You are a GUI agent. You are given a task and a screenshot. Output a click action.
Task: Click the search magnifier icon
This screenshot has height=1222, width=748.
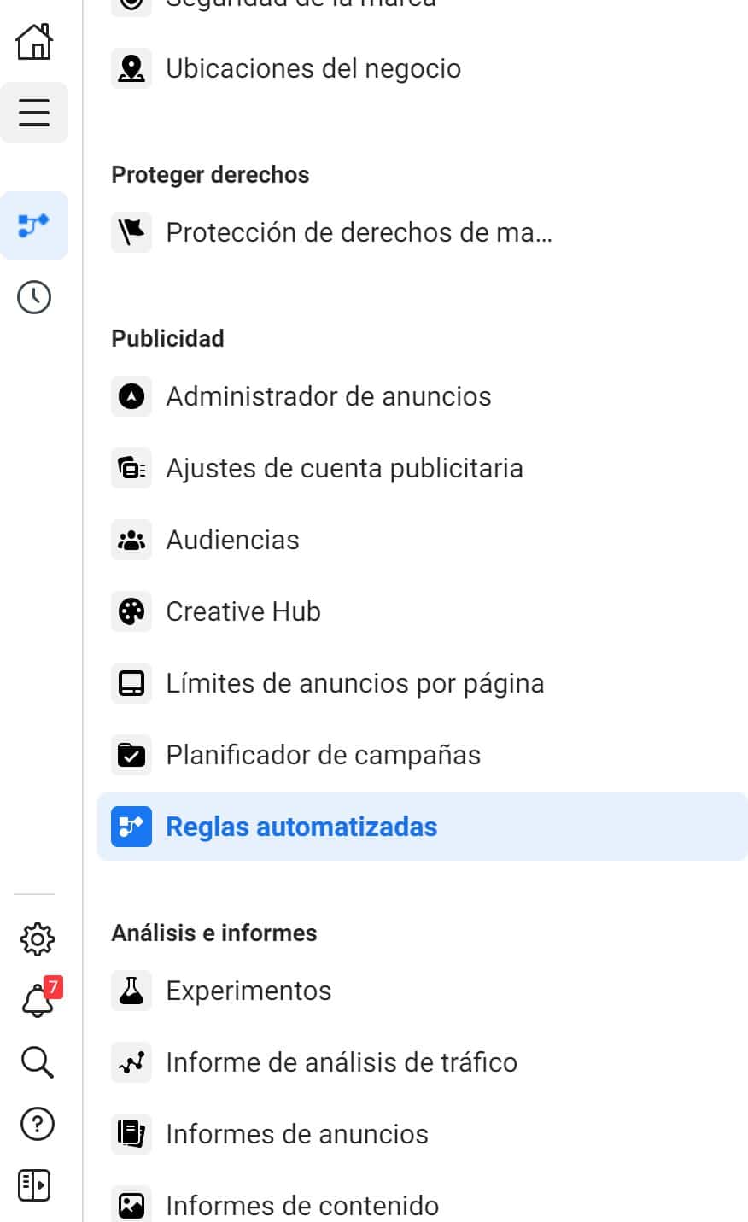(x=37, y=1062)
